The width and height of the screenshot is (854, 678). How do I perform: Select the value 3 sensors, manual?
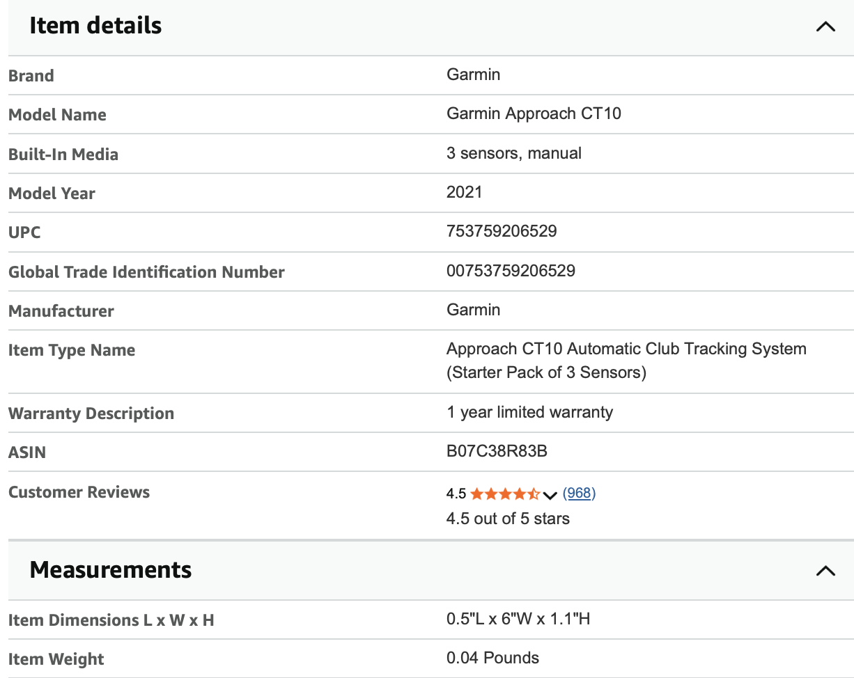pos(514,153)
